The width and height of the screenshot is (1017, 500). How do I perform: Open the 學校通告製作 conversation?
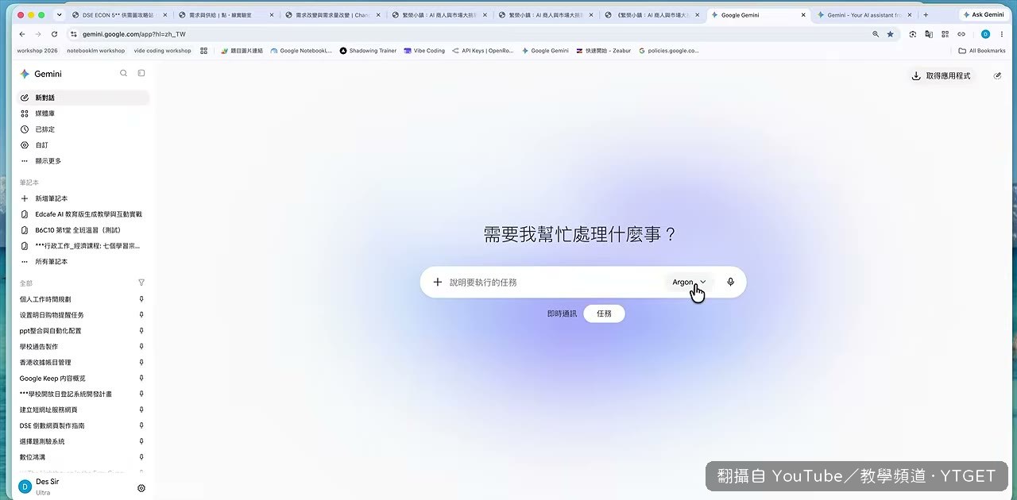[39, 347]
